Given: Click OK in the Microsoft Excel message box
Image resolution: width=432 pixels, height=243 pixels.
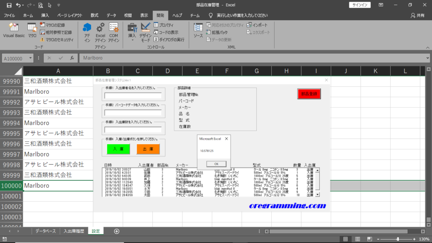Looking at the screenshot, I should (213, 164).
